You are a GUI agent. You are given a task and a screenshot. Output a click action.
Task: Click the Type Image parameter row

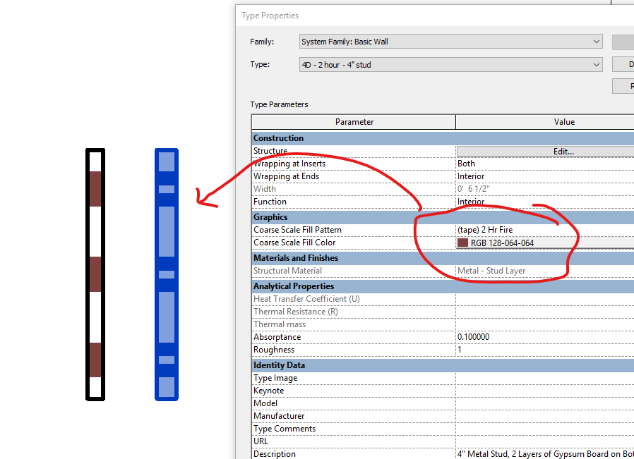tap(443, 378)
